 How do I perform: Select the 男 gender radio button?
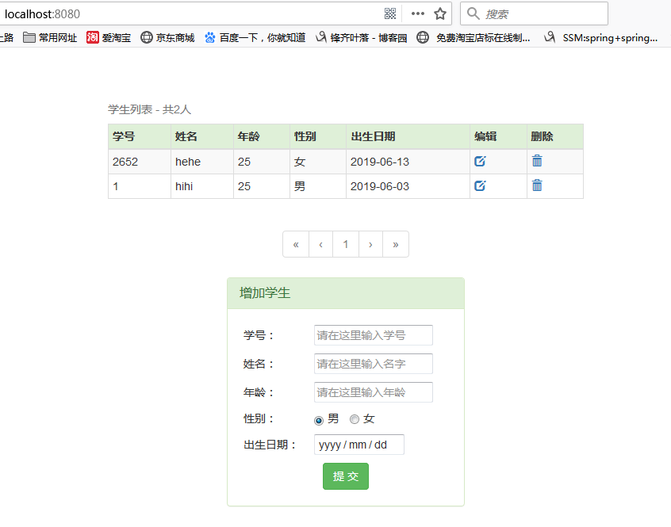click(x=319, y=420)
